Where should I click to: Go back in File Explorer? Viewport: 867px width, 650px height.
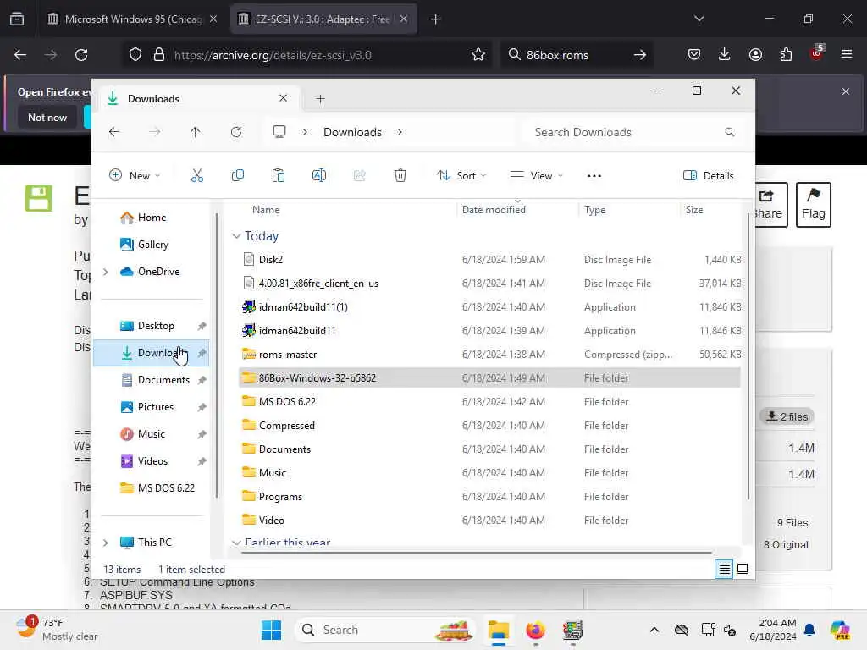tap(114, 132)
